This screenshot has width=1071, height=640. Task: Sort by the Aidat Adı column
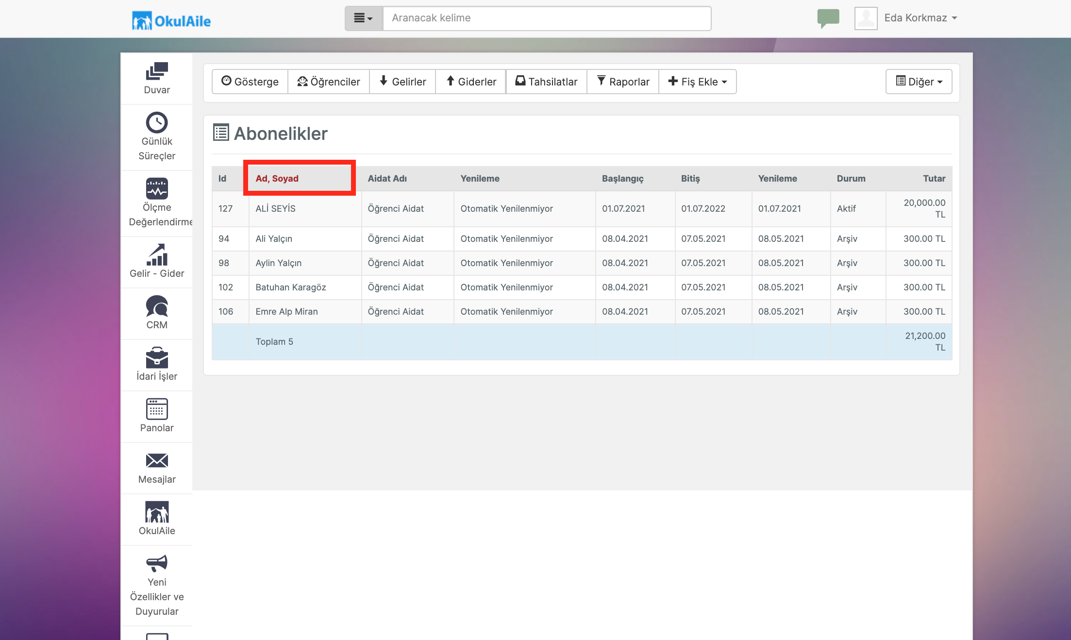click(x=387, y=178)
